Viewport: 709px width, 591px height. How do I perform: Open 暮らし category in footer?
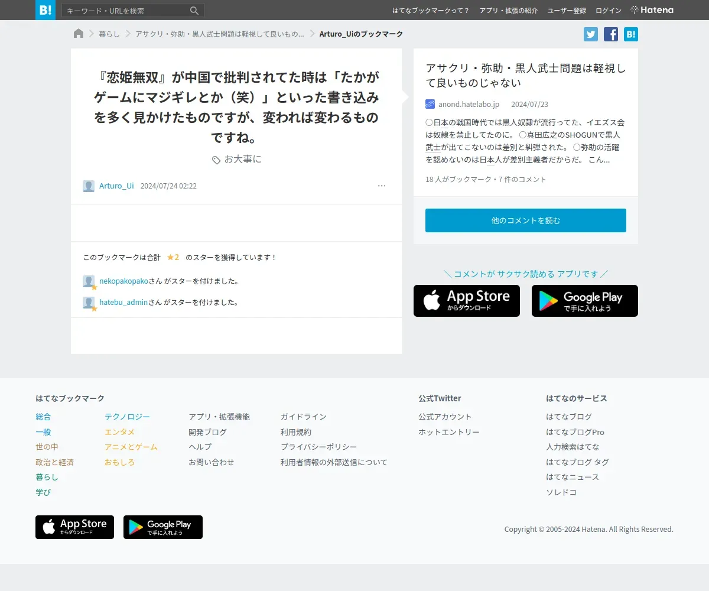47,477
